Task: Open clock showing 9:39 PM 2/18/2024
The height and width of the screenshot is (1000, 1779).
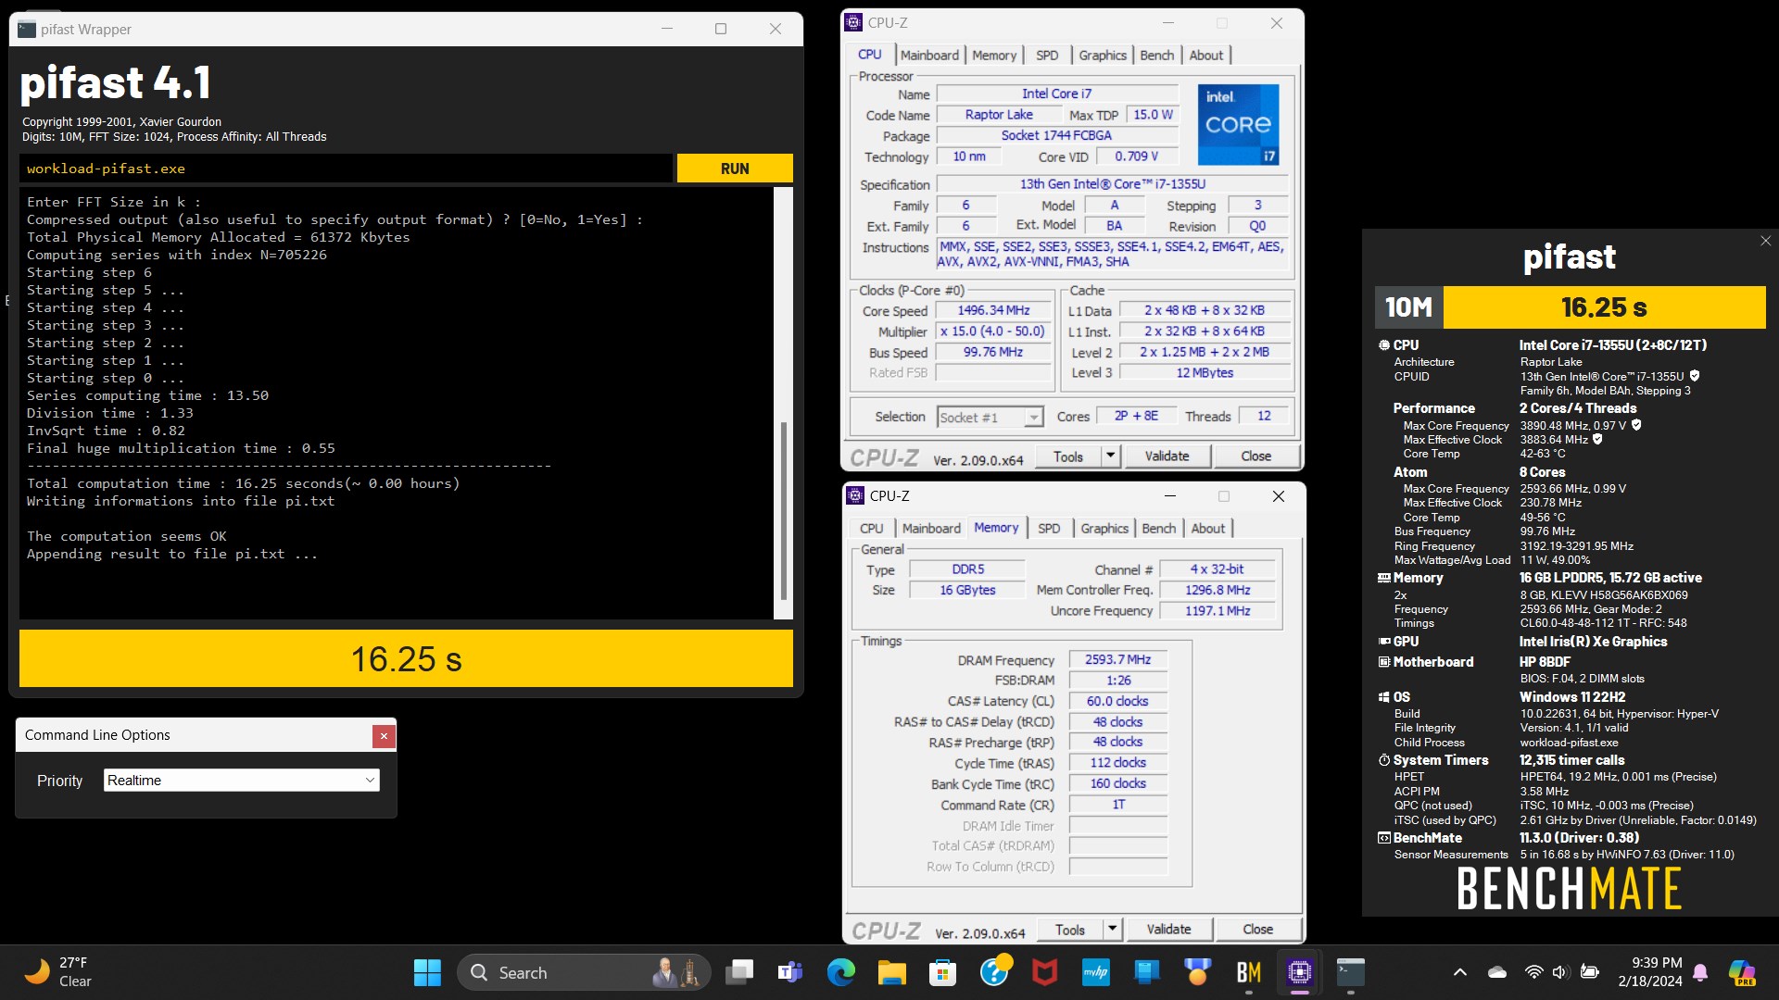Action: pos(1649,972)
